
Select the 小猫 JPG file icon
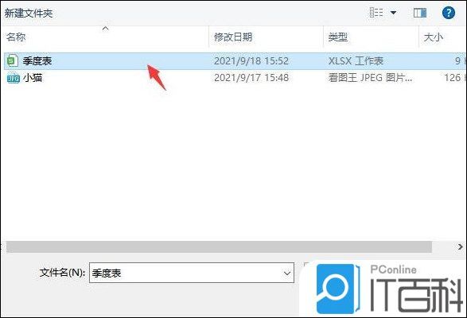coord(13,78)
